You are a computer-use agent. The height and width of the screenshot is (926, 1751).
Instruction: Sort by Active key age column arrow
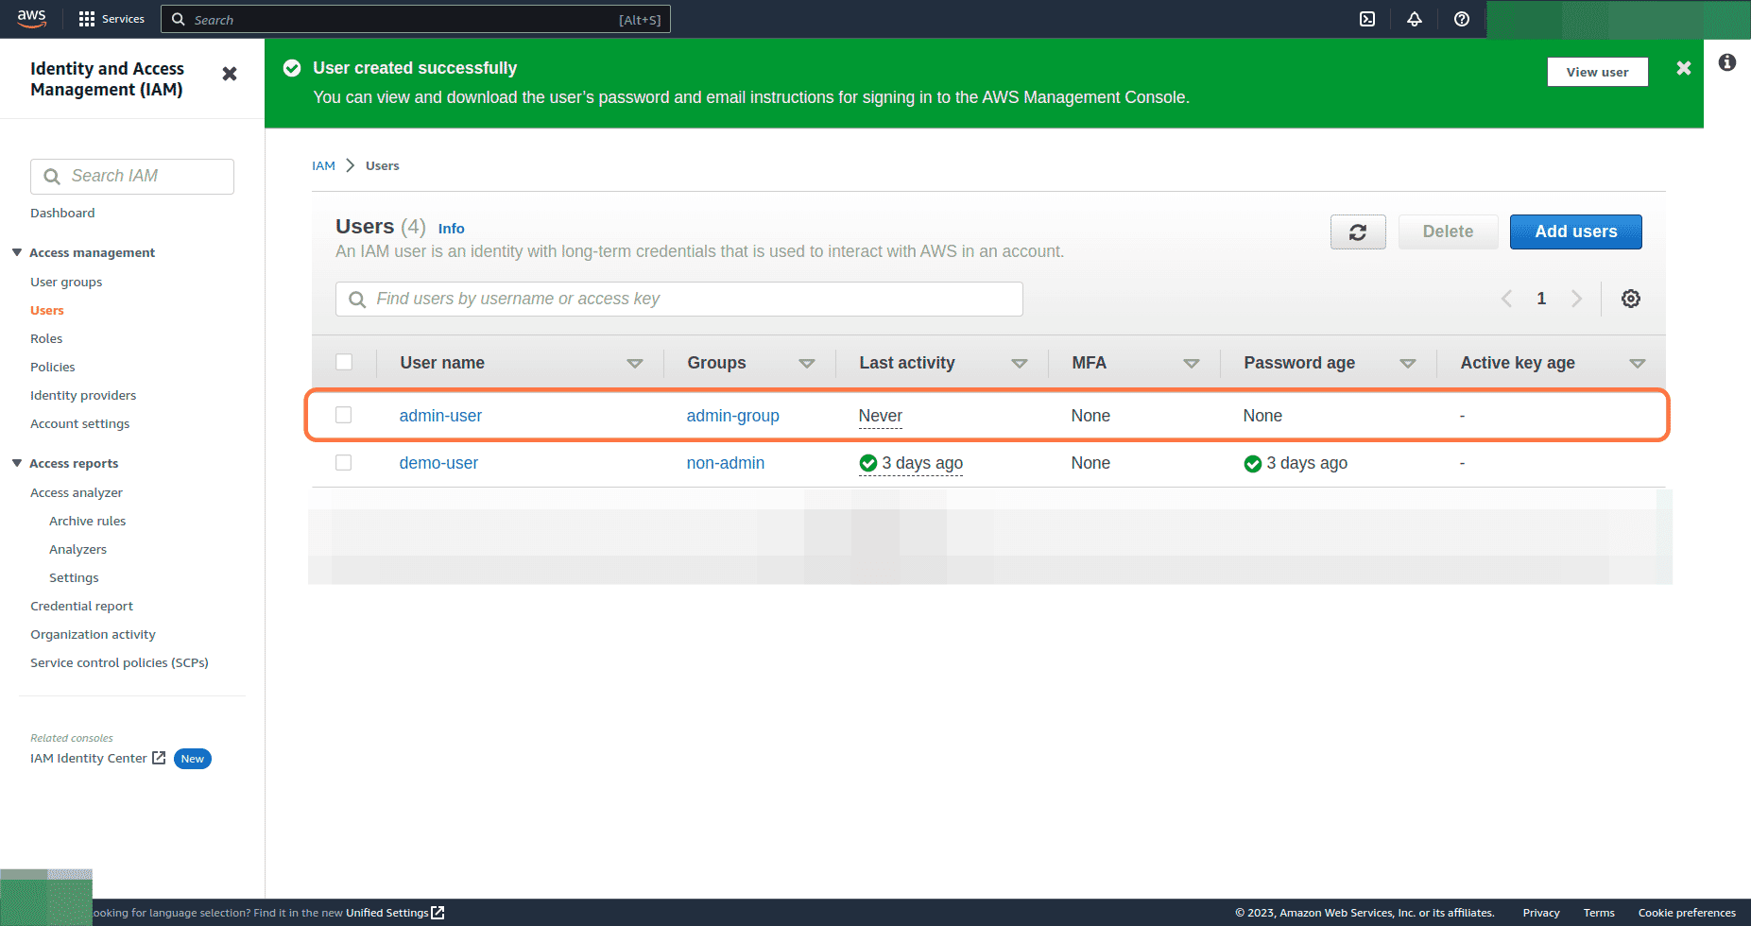tap(1638, 364)
